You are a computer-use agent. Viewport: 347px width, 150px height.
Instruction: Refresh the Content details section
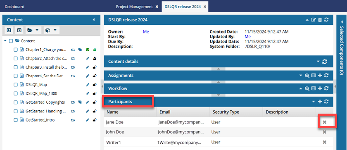(325, 62)
